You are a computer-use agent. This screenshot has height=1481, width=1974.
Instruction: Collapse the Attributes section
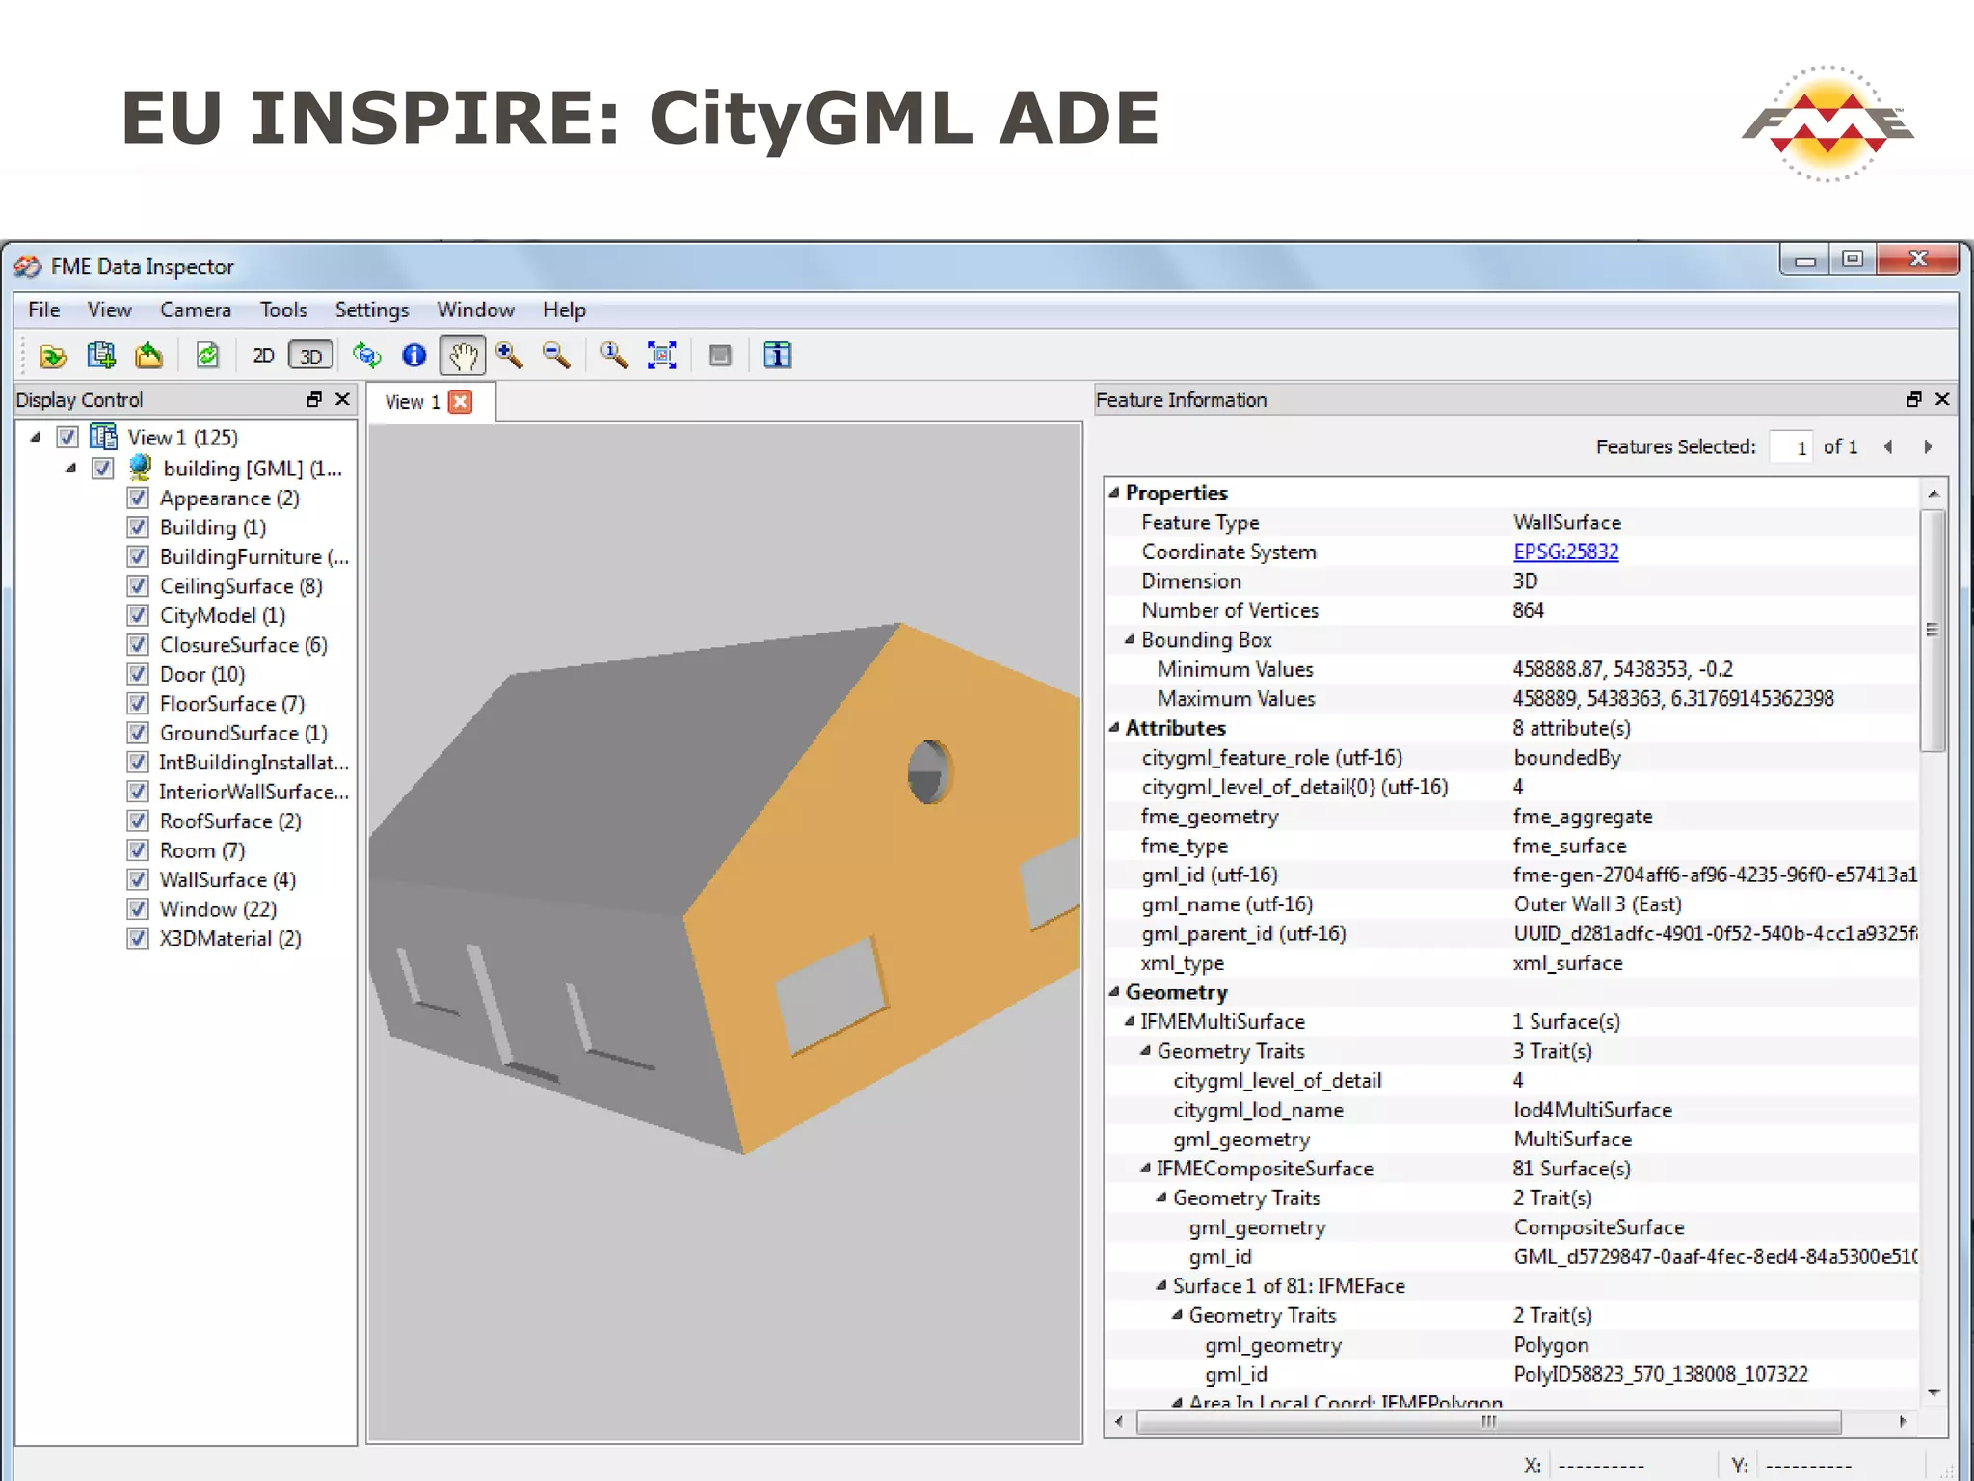[1114, 727]
